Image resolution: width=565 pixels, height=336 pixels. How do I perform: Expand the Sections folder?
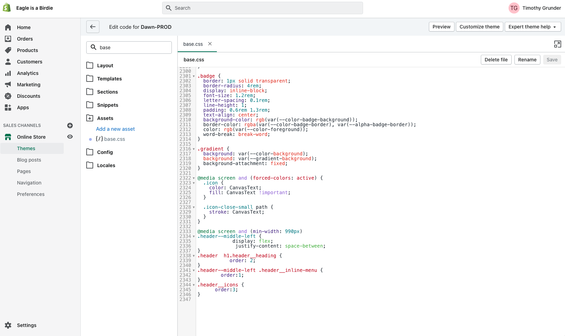[x=107, y=92]
